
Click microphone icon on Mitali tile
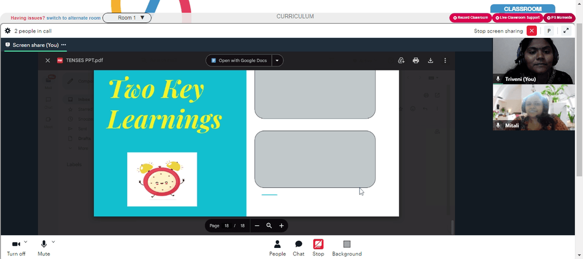[498, 125]
